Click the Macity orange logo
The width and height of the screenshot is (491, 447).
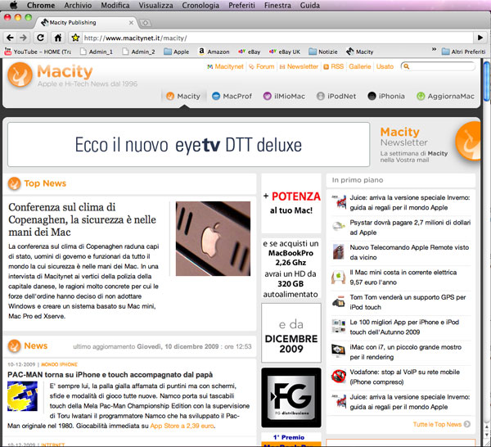(x=20, y=74)
